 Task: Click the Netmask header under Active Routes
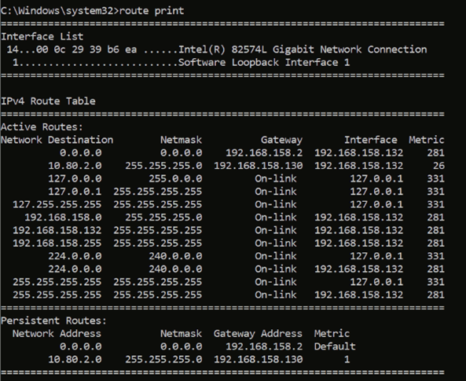182,140
